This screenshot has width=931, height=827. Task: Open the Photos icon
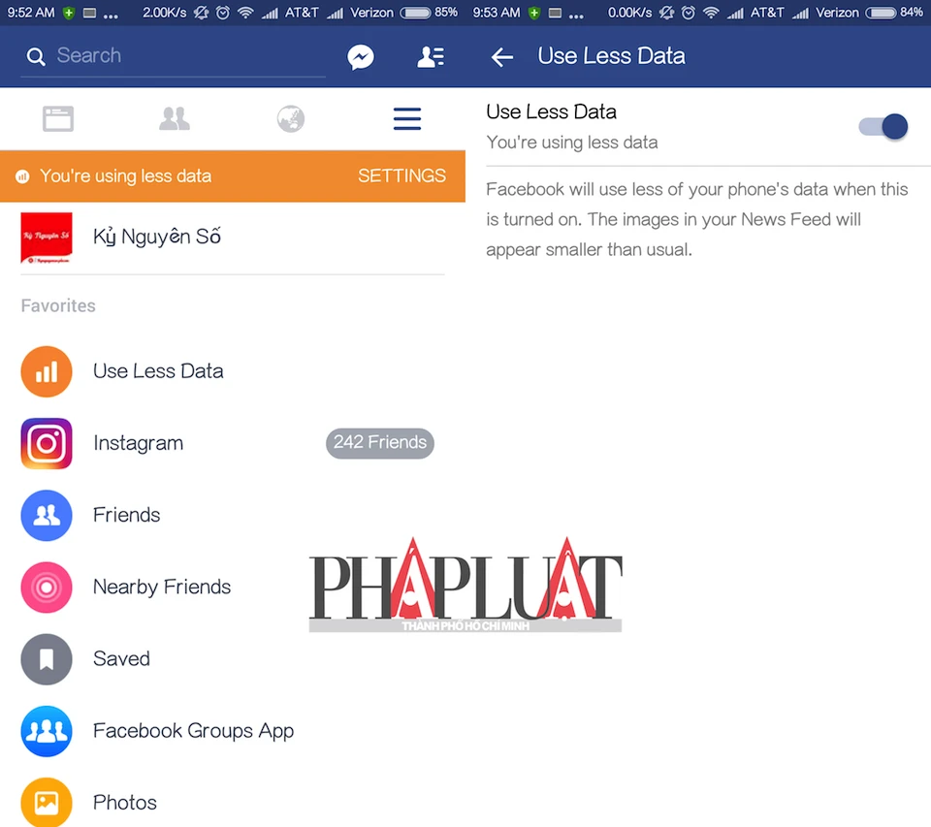(x=47, y=802)
